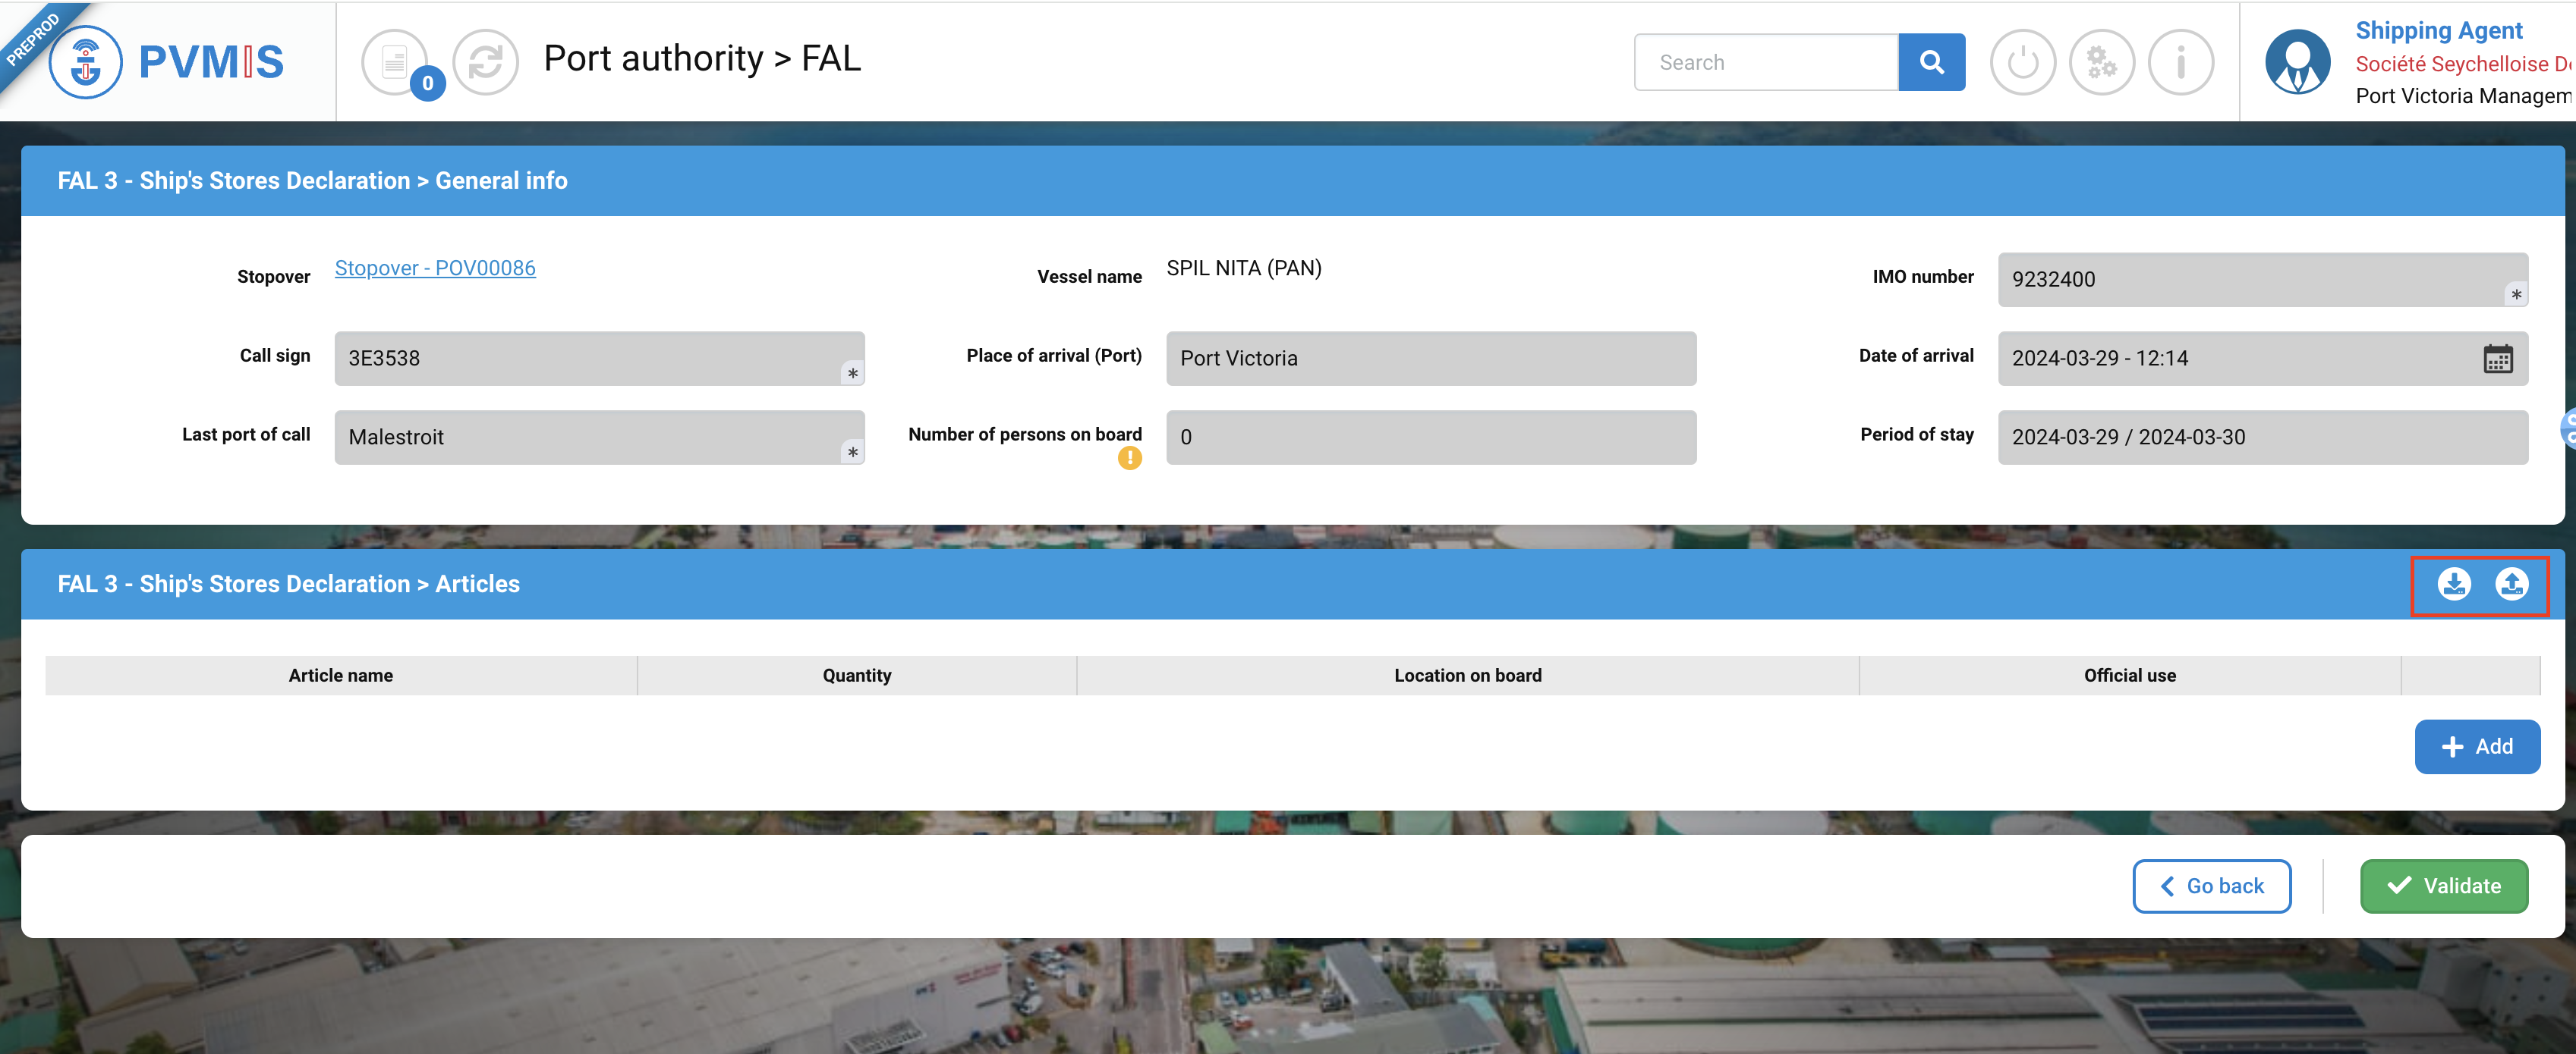Click the persons on board warning icon
Image resolution: width=2576 pixels, height=1054 pixels.
[1129, 457]
